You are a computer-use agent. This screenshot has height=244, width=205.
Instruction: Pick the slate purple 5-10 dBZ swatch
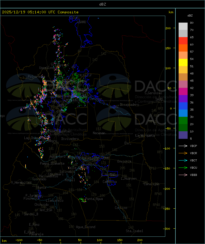pyautogui.click(x=183, y=135)
